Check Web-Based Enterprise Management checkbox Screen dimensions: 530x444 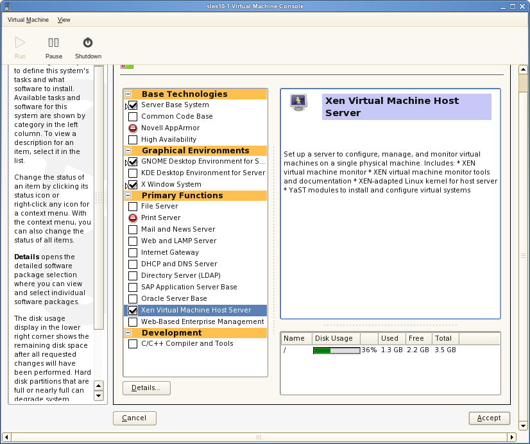133,321
